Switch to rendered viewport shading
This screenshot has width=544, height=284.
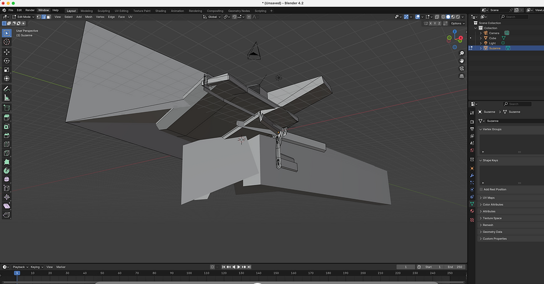[x=457, y=17]
